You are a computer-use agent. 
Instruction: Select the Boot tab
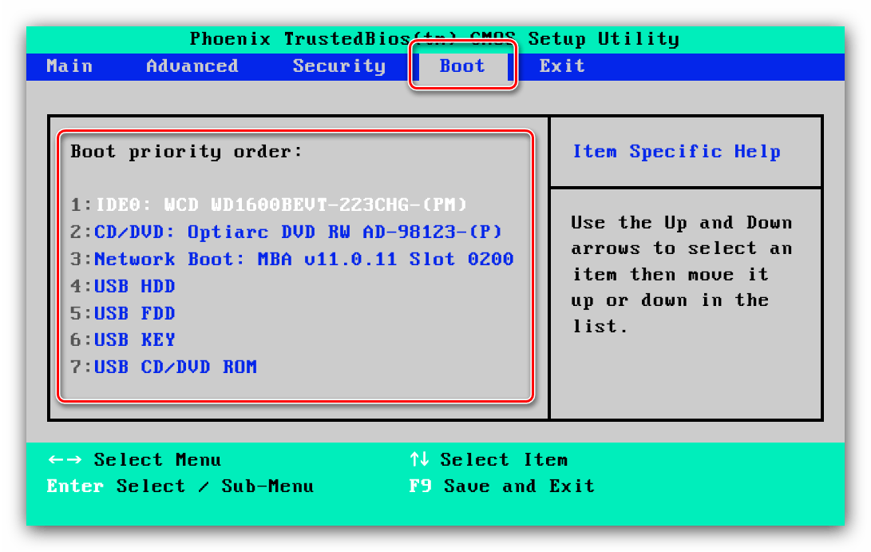[x=462, y=66]
